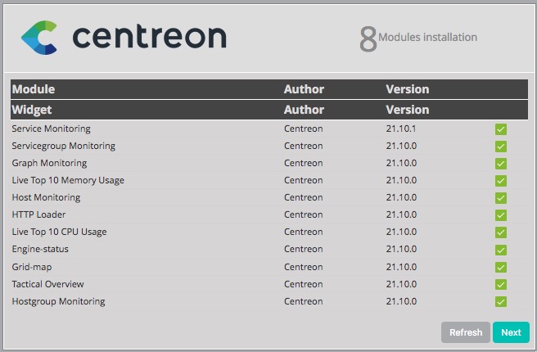Toggle the Servicegroup Monitoring widget checkbox
This screenshot has width=537, height=352.
(501, 147)
